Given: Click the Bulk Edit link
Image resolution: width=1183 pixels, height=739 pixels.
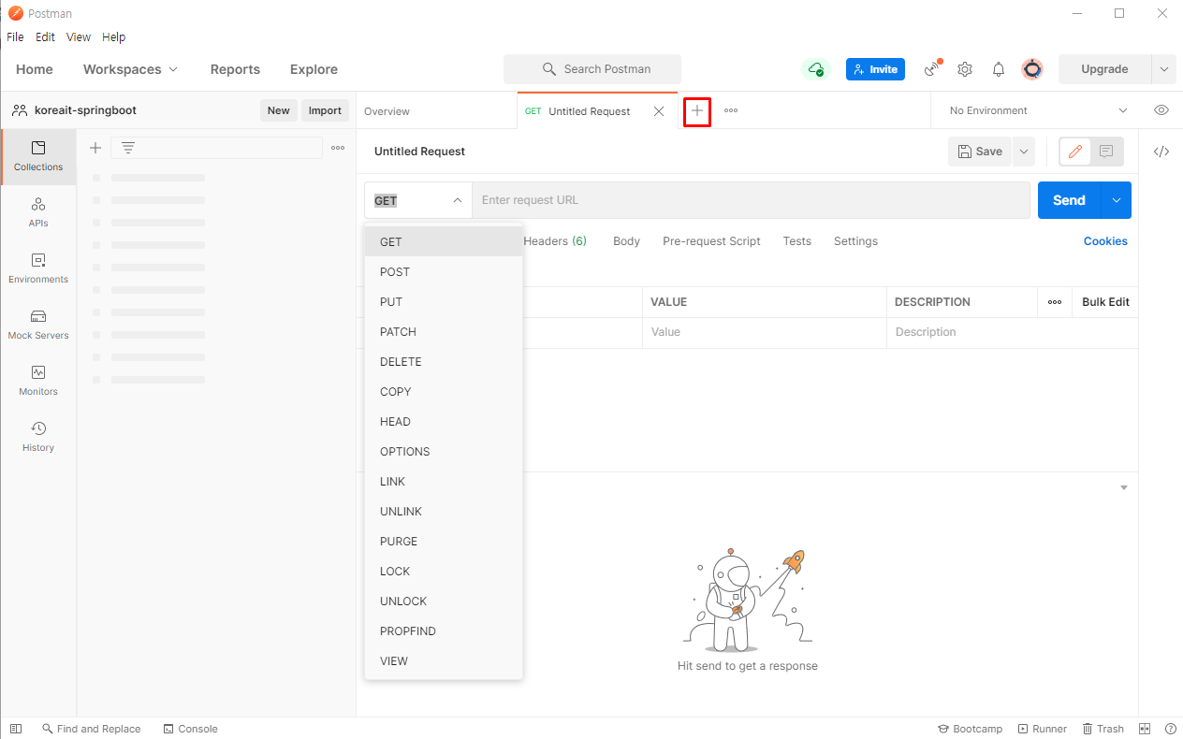Looking at the screenshot, I should pos(1105,302).
